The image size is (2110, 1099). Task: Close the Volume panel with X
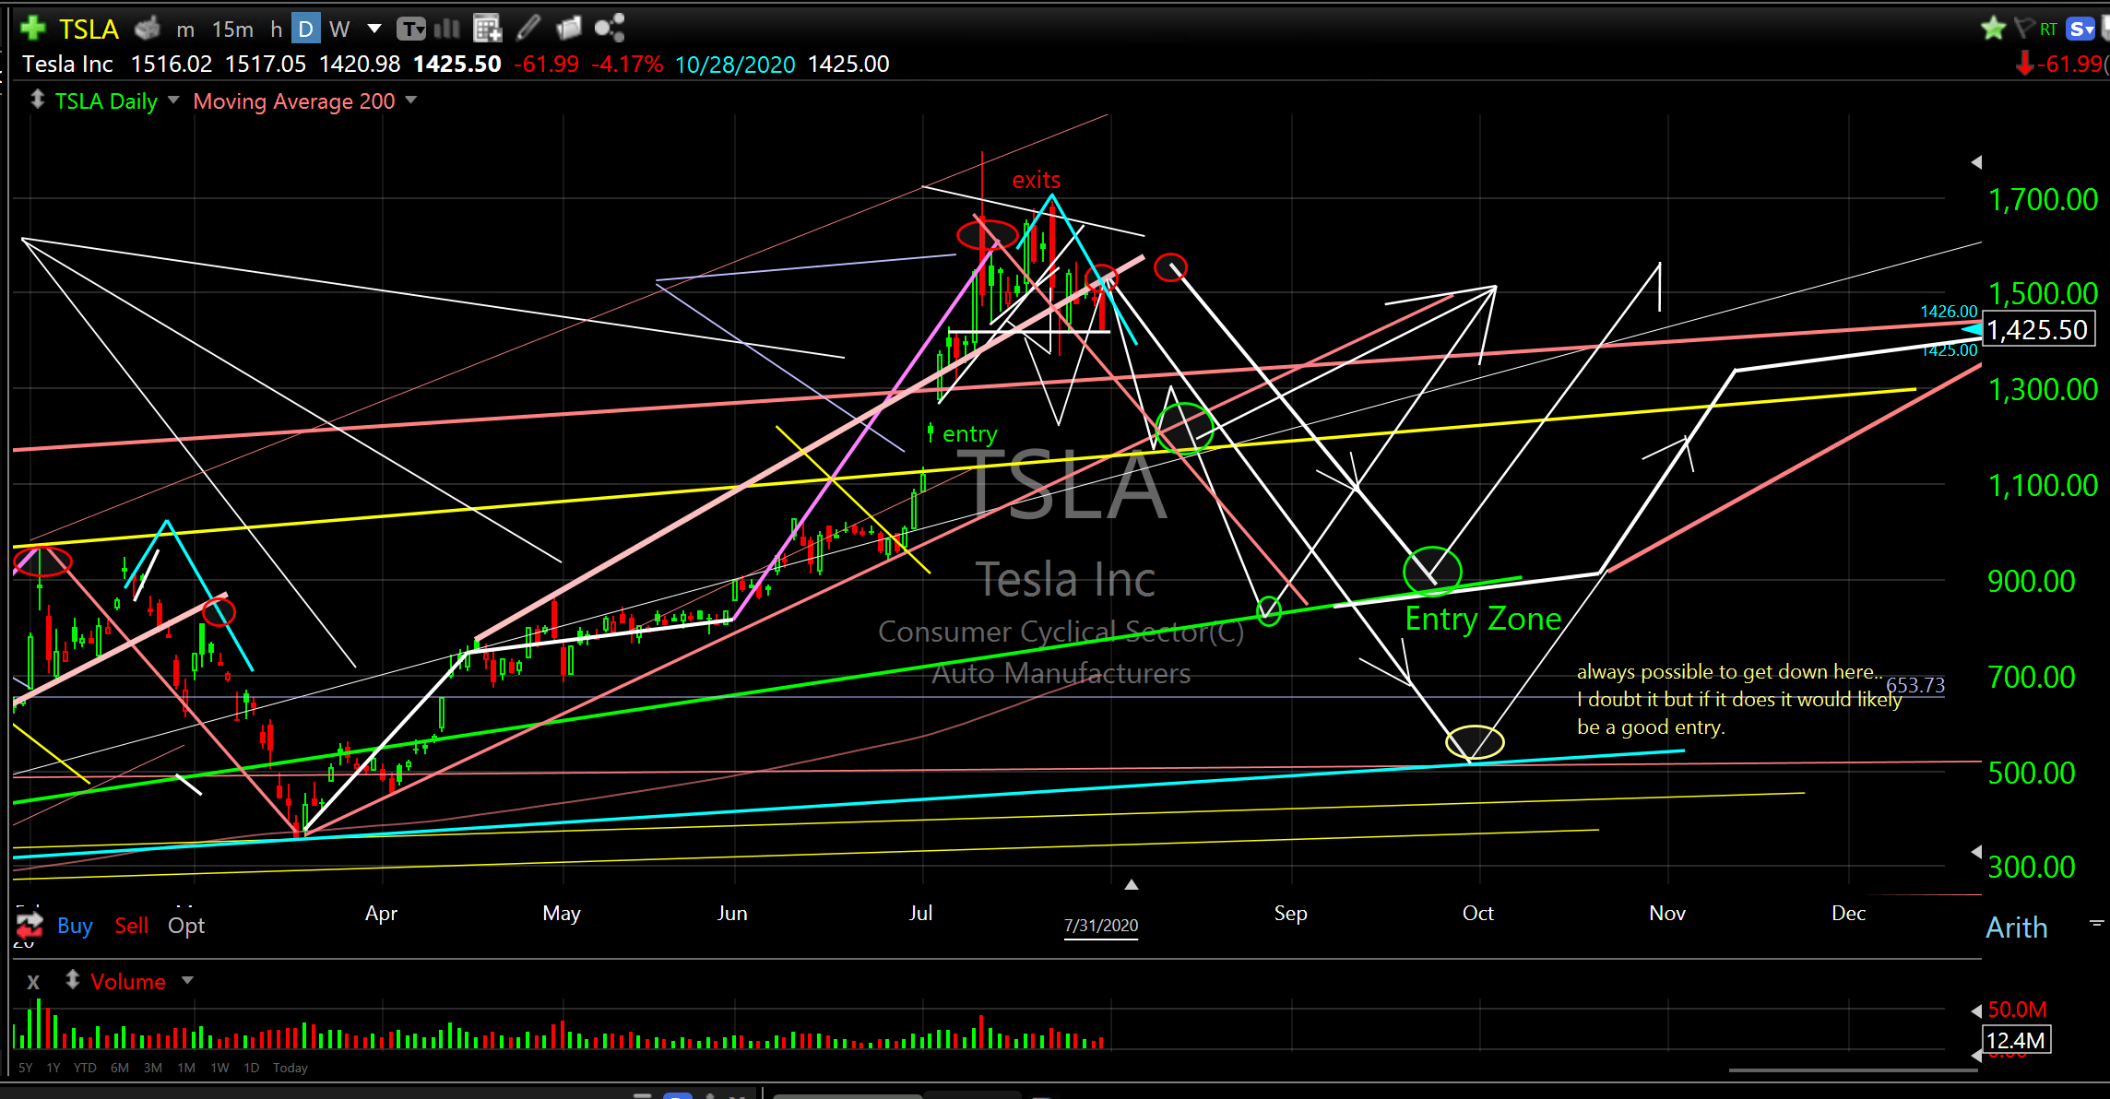point(33,982)
